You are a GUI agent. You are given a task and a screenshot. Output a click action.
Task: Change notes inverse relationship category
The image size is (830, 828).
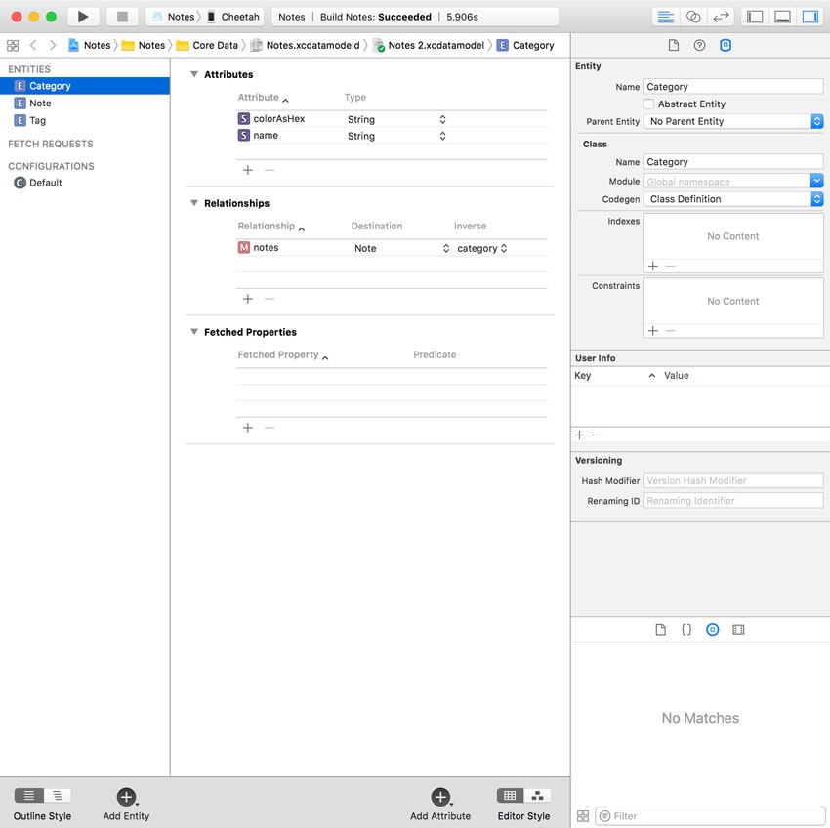(481, 248)
